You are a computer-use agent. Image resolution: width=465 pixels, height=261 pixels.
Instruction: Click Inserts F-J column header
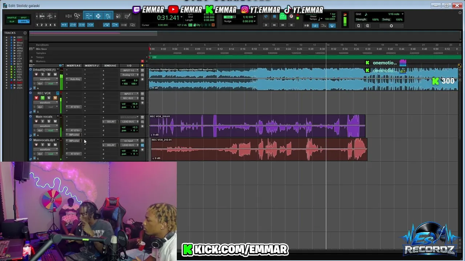(92, 66)
